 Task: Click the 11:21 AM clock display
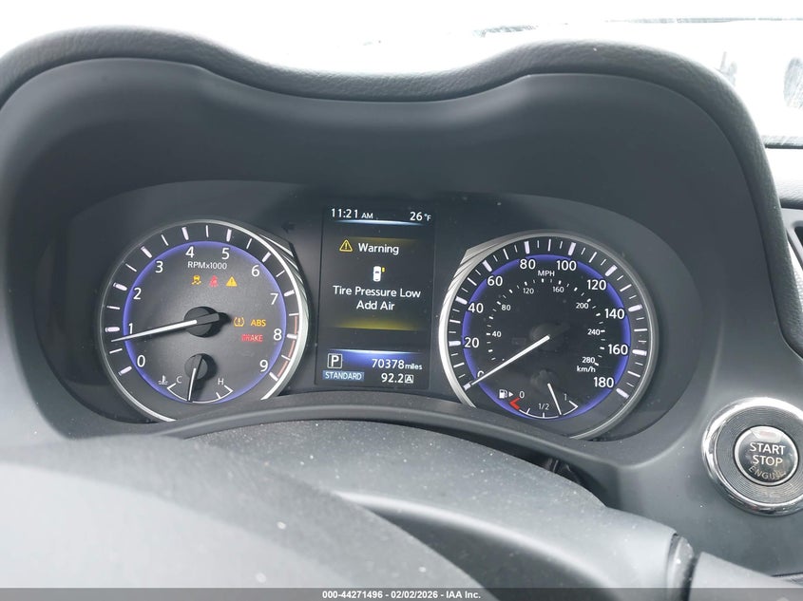point(352,216)
